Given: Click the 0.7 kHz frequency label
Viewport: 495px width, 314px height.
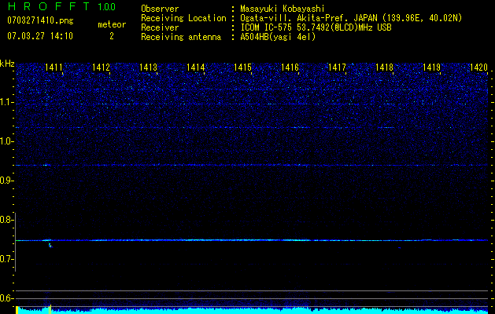Looking at the screenshot, I should coord(6,259).
